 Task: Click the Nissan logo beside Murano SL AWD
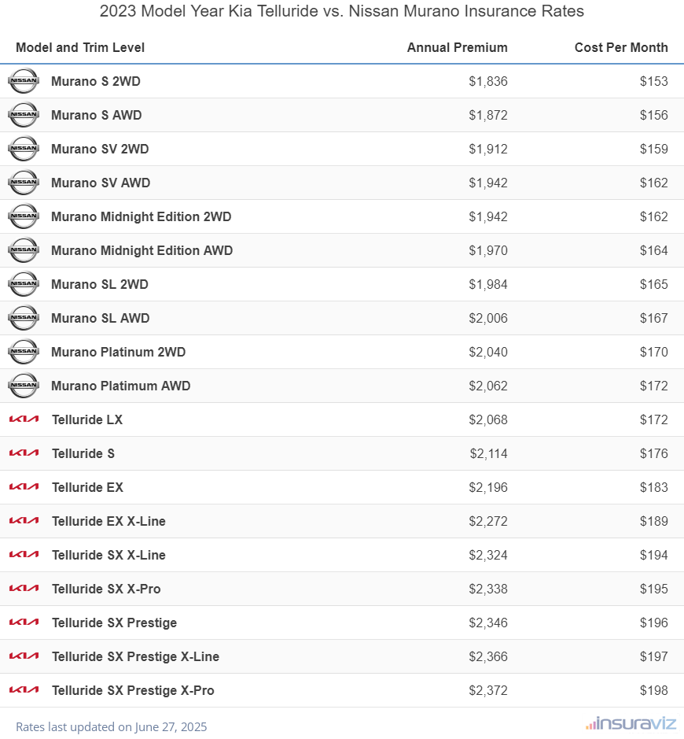24,318
